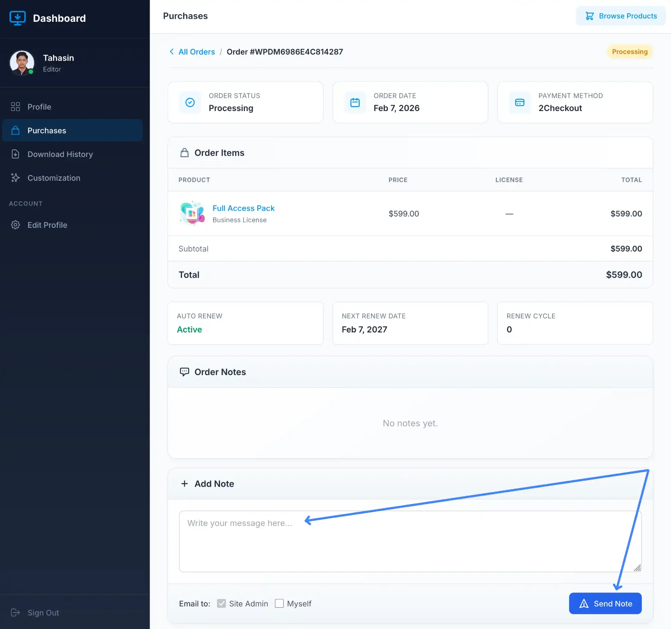This screenshot has width=671, height=629.
Task: Click the Add Note plus icon
Action: [x=184, y=483]
